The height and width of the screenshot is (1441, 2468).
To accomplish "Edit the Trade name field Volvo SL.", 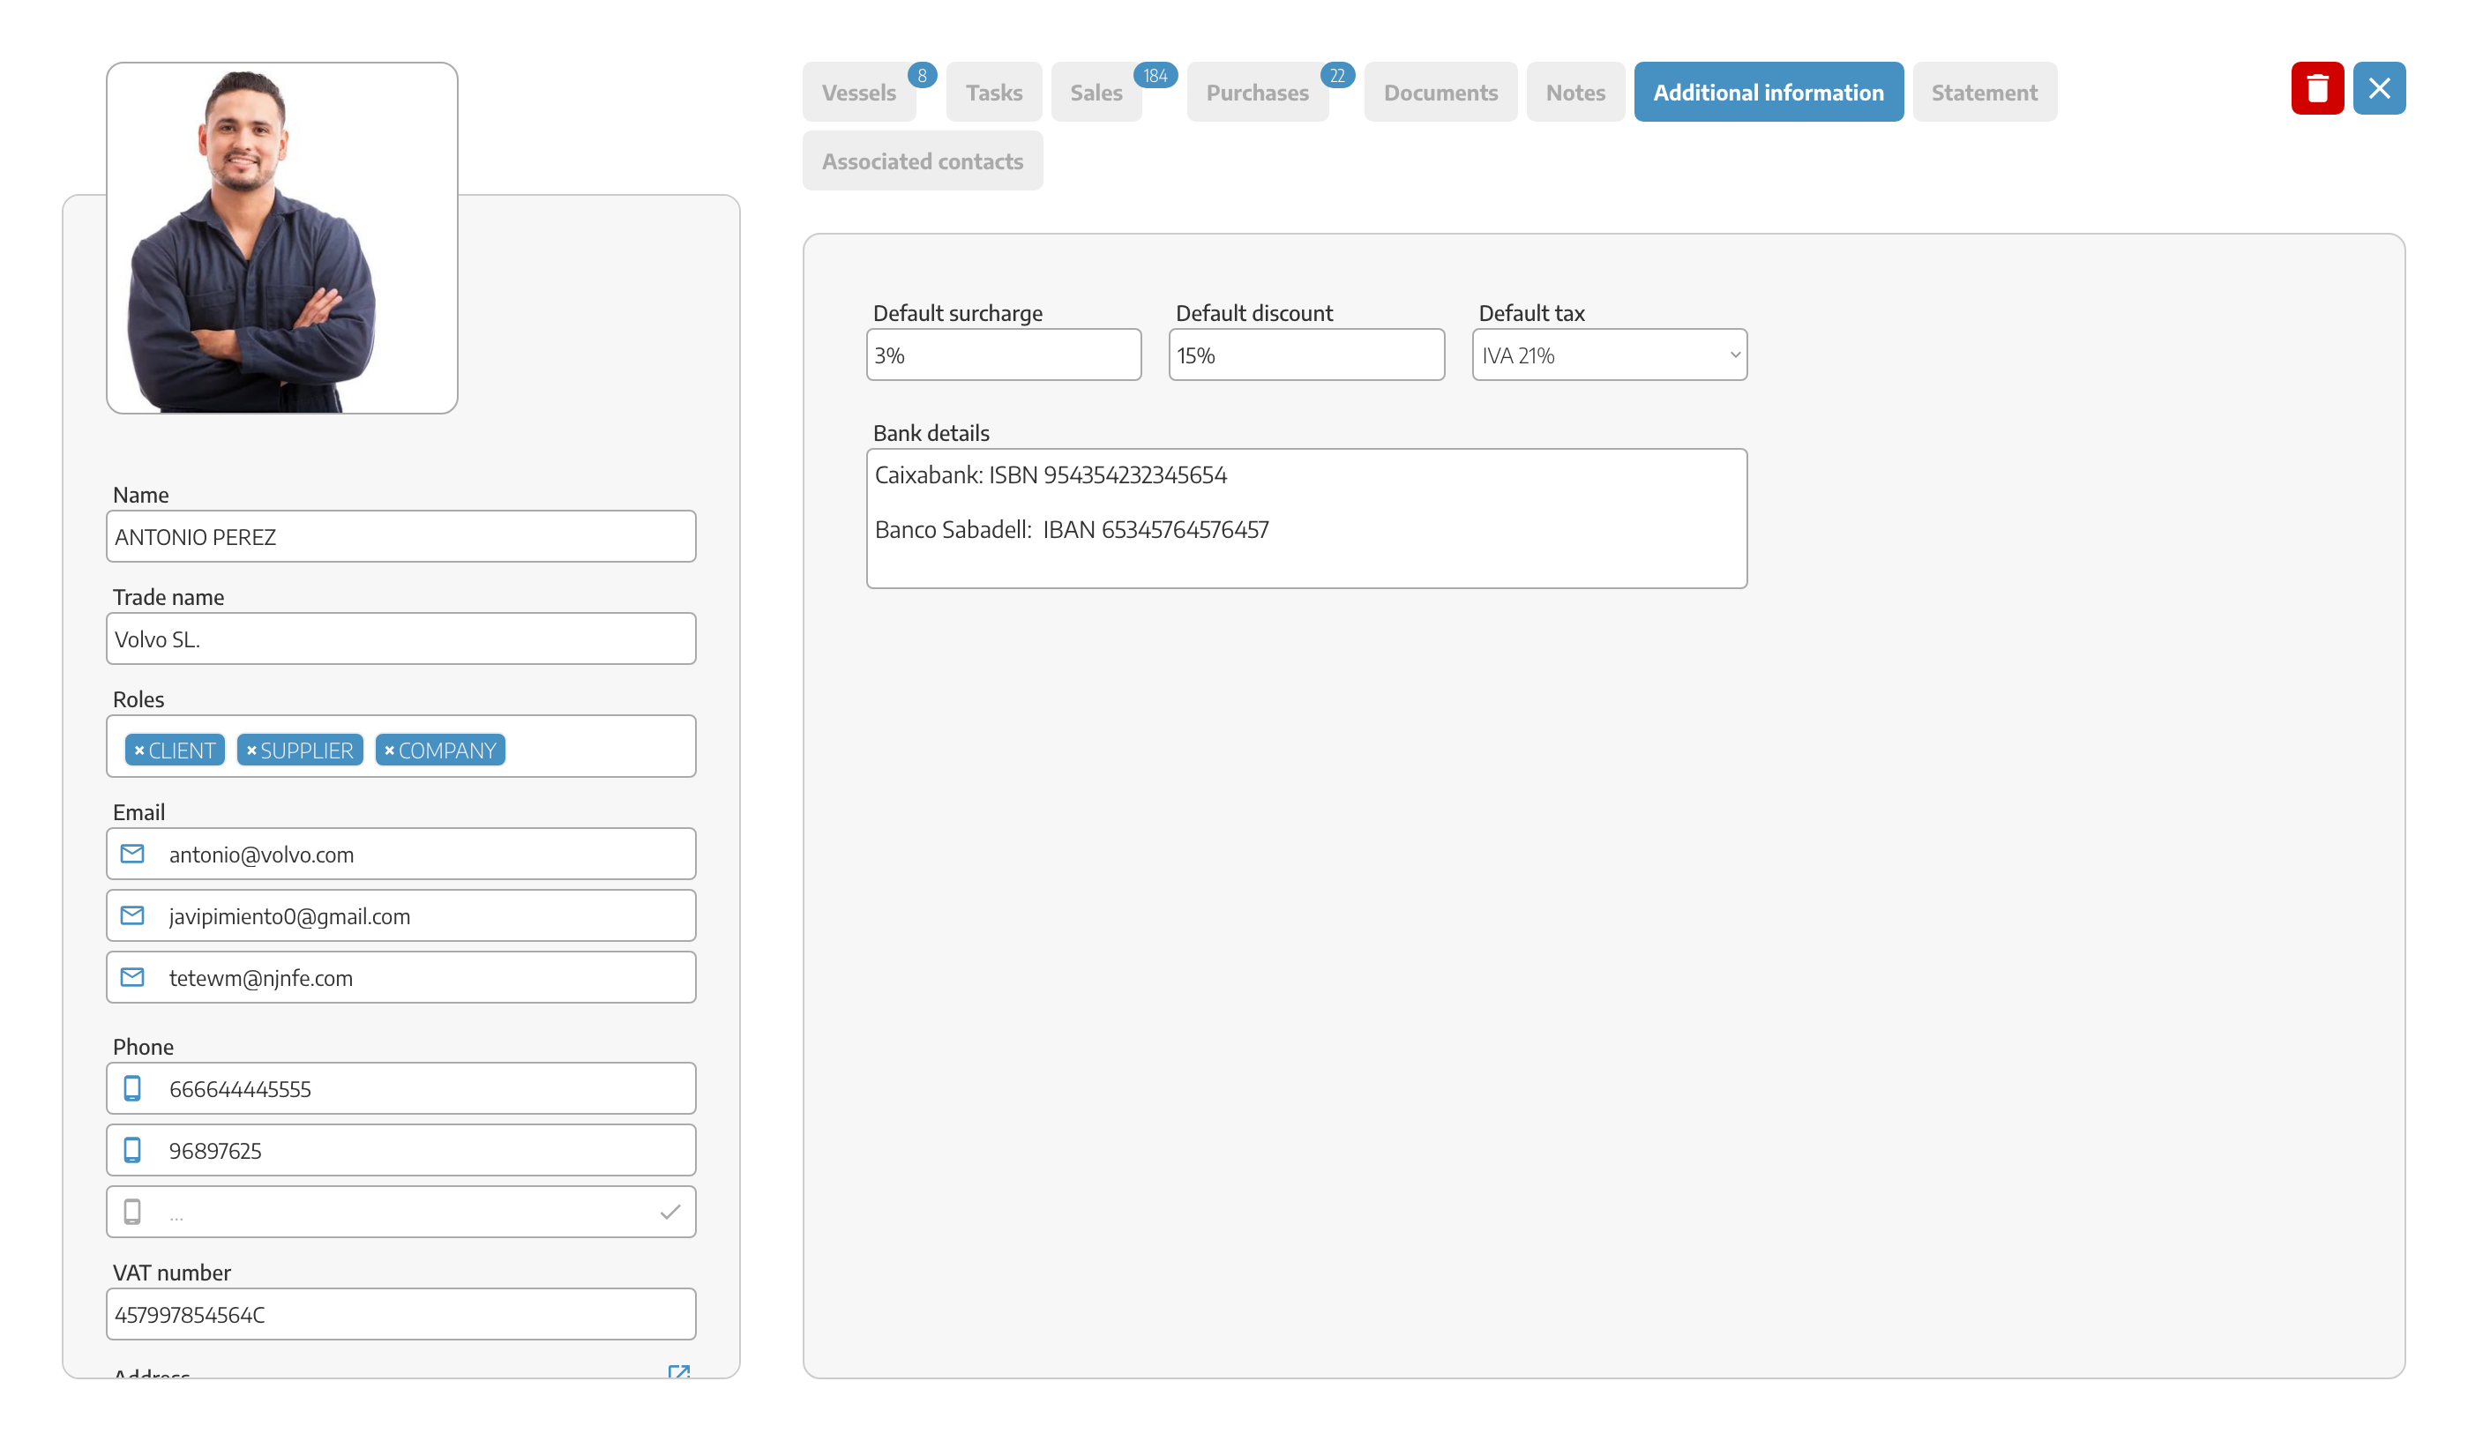I will 400,639.
